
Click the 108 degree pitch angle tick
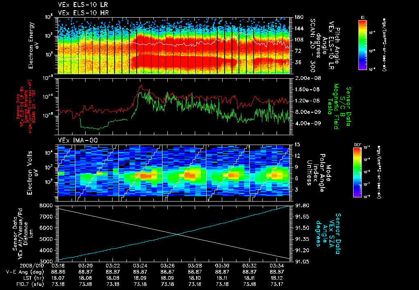tap(299, 40)
